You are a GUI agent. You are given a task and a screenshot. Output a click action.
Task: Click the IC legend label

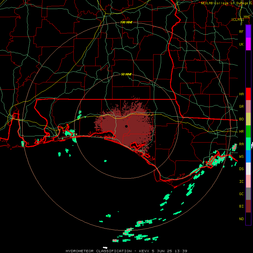coord(241,182)
